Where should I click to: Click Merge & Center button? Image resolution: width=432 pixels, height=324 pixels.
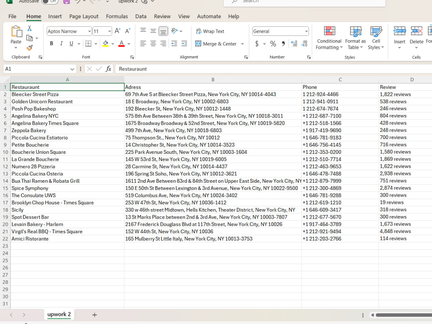pyautogui.click(x=216, y=44)
